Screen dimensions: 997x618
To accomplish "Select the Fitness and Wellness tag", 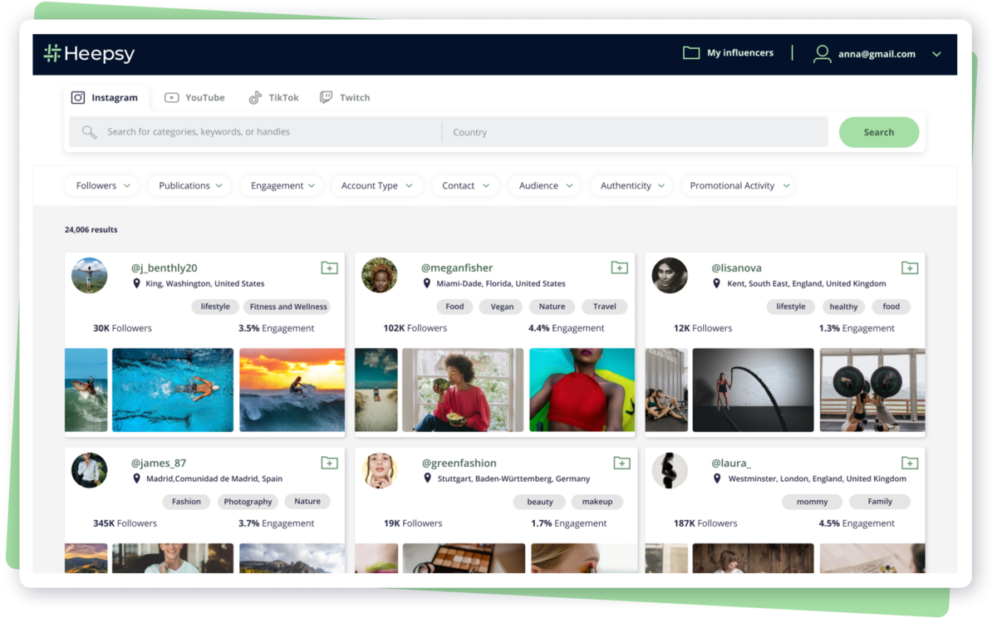I will click(288, 307).
